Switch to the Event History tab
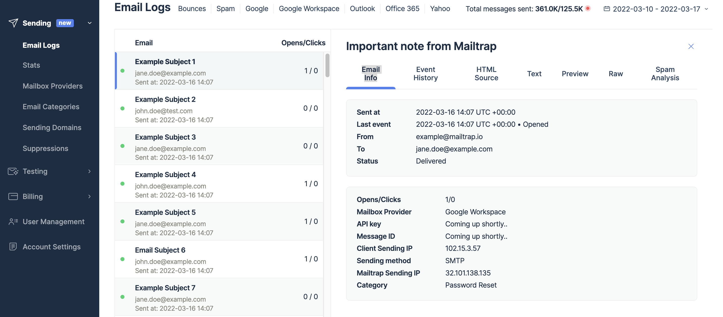This screenshot has height=317, width=723. pyautogui.click(x=425, y=74)
